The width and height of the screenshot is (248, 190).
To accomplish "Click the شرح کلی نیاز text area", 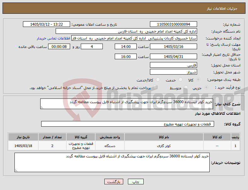I will click(127, 104).
